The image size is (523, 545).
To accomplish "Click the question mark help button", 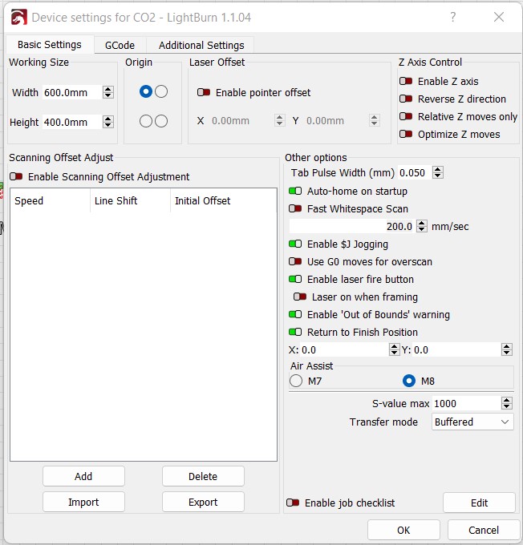I will tap(452, 17).
